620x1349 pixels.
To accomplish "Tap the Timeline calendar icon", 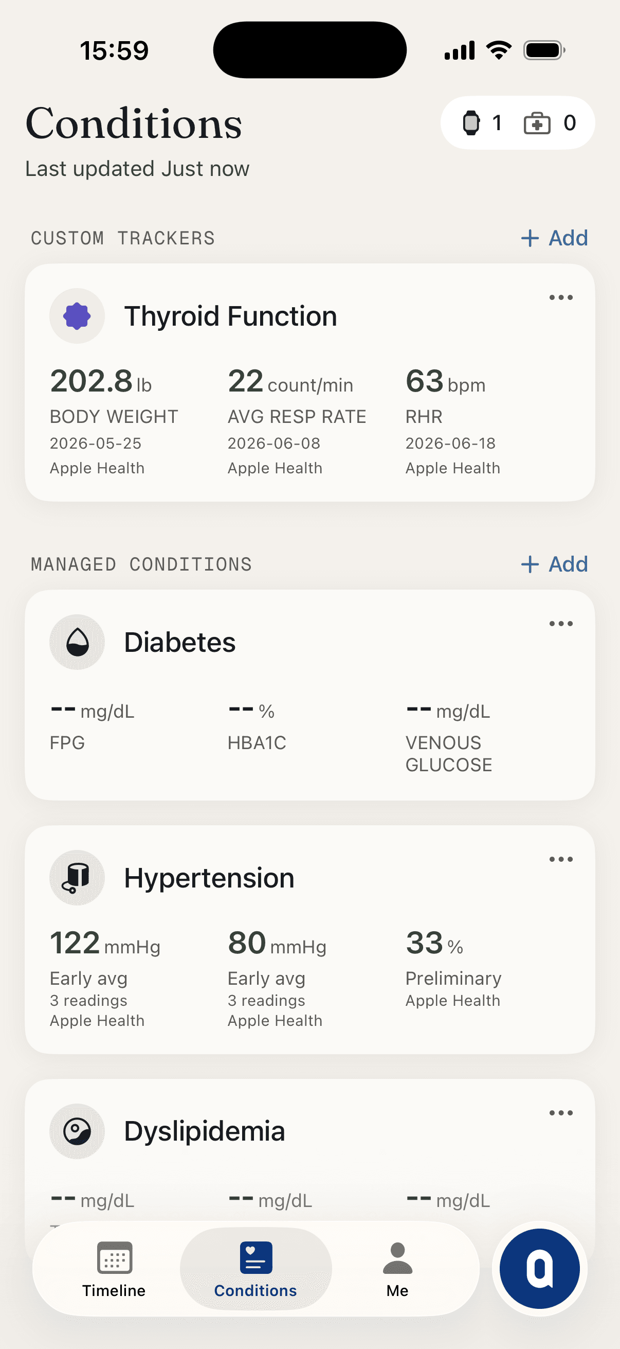I will [x=114, y=1257].
